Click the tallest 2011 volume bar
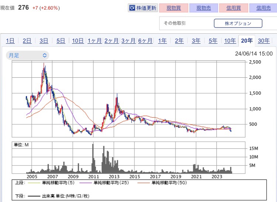Image resolution: width=277 pixels, height=202 pixels. pos(93,159)
